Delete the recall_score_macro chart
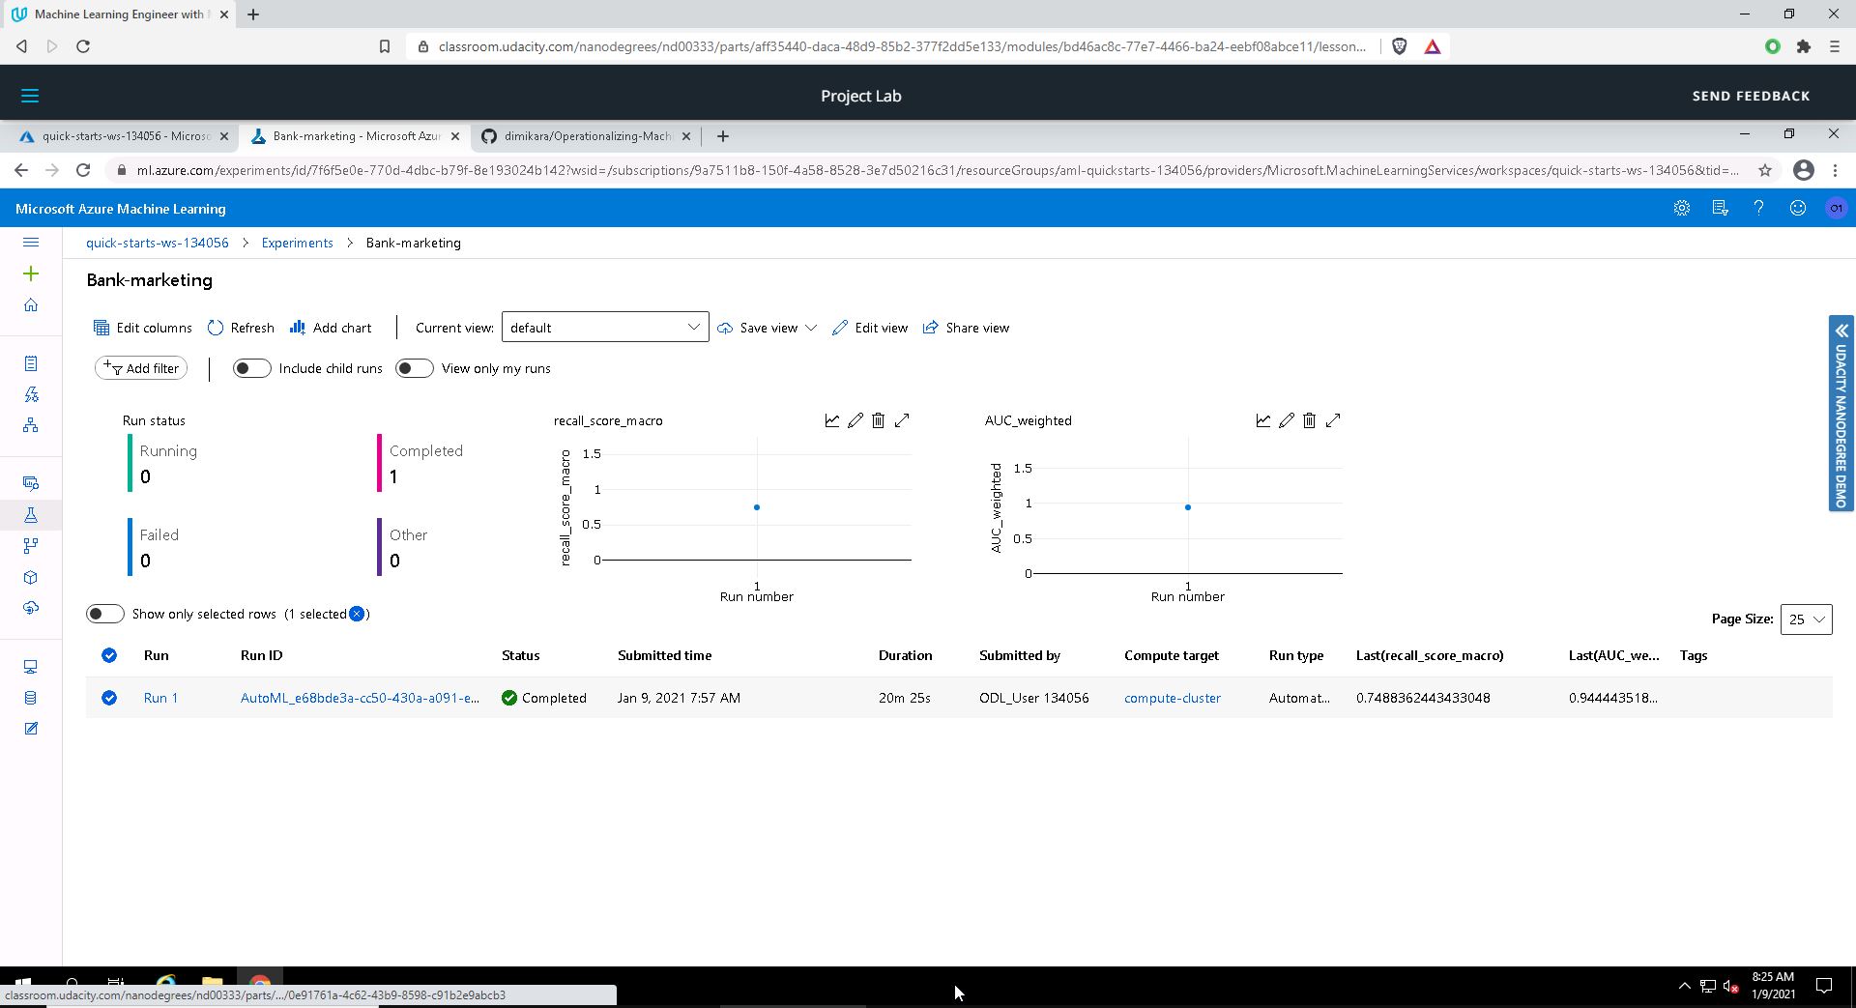The height and width of the screenshot is (1008, 1856). (879, 420)
